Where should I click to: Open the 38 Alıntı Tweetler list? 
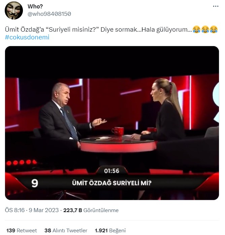(66, 230)
